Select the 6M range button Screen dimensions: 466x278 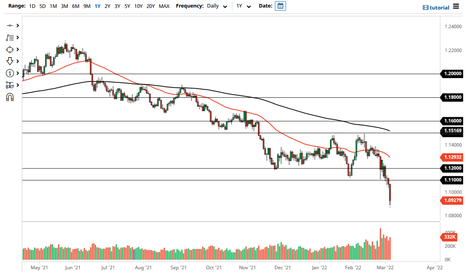coord(75,6)
